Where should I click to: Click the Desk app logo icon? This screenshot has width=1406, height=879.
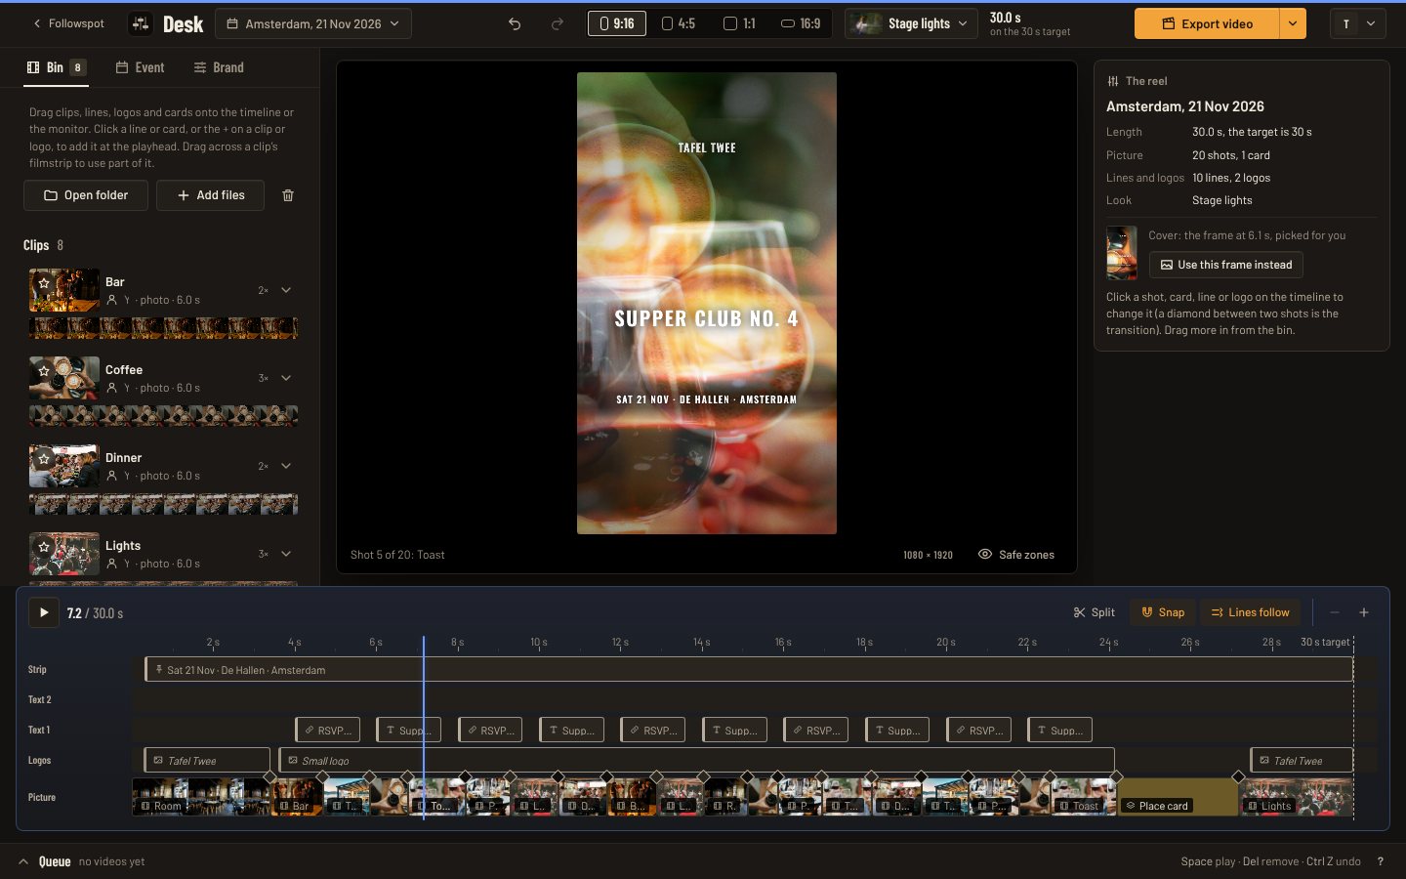click(x=141, y=23)
